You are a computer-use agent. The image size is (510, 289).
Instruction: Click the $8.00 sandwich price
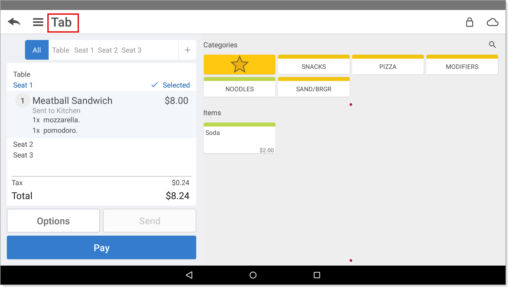[176, 101]
